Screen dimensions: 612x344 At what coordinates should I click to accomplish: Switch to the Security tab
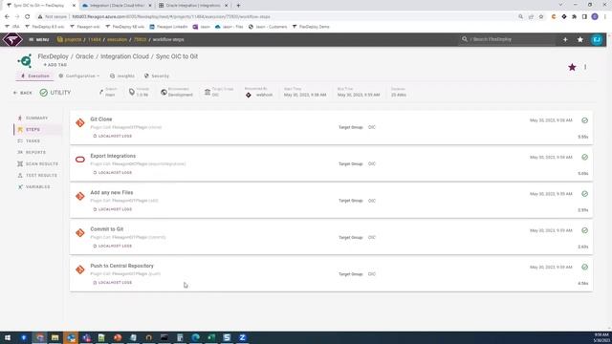[157, 76]
